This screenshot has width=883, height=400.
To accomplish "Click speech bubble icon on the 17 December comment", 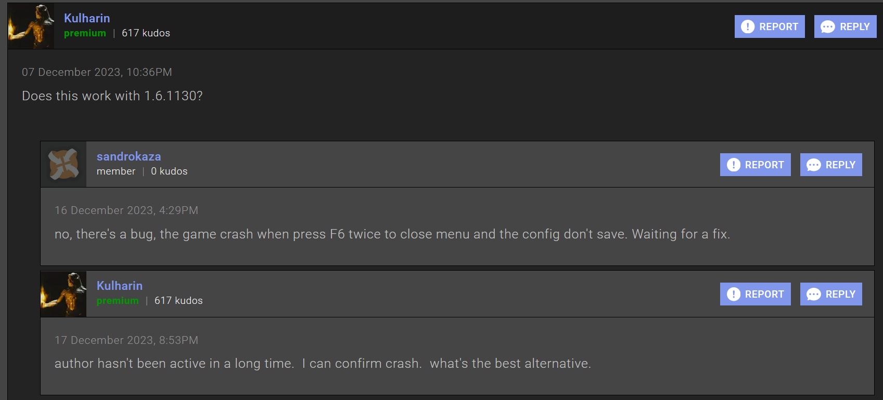I will (x=813, y=294).
